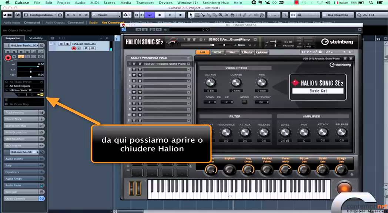Click the OCTAVE knob
The width and height of the screenshot is (388, 213).
coord(210,82)
